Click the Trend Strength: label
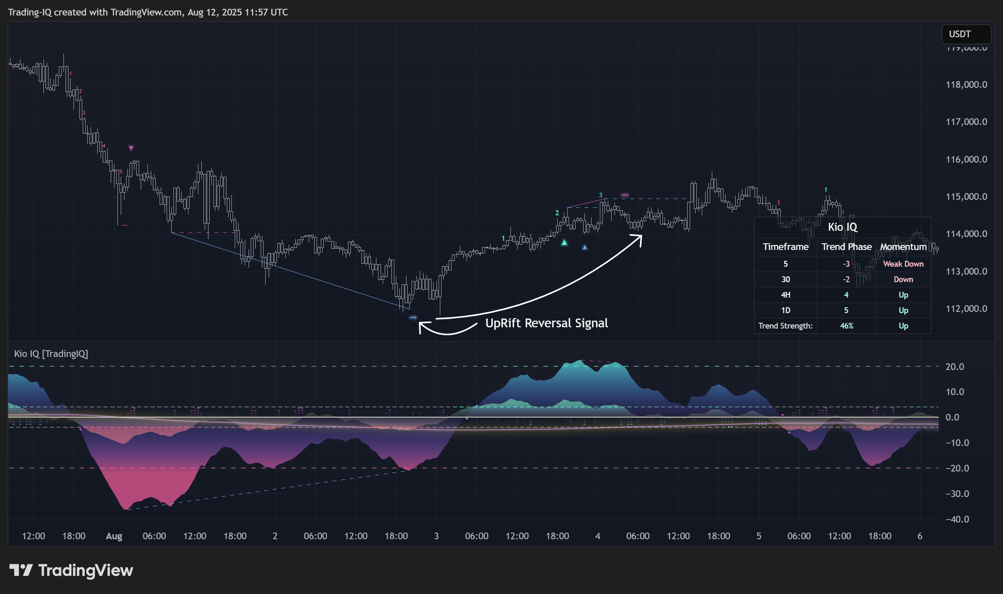Screen dimensions: 1003x594 tap(785, 326)
